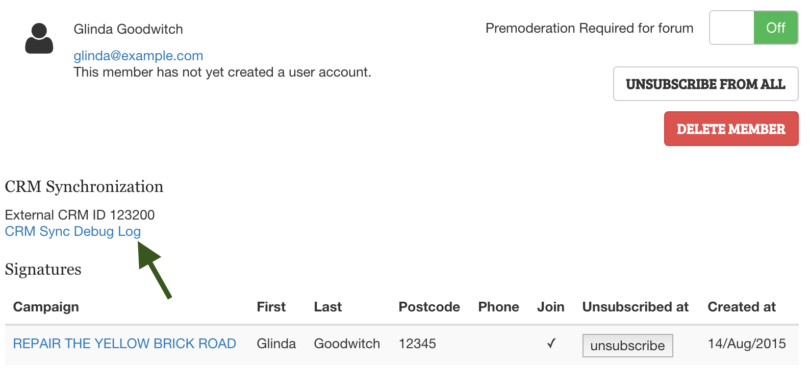This screenshot has height=388, width=810.
Task: Click the External CRM ID 123200 text
Action: 80,215
